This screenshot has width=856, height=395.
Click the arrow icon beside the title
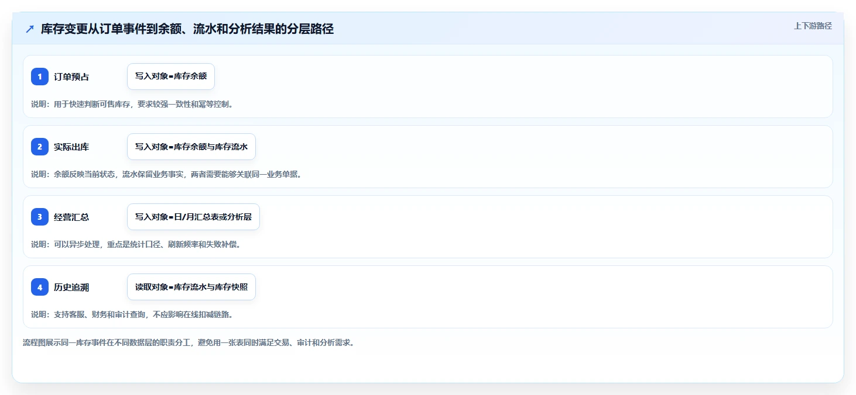coord(30,29)
